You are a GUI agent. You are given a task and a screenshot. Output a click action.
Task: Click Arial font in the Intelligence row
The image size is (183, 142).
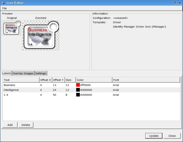tap(116, 90)
